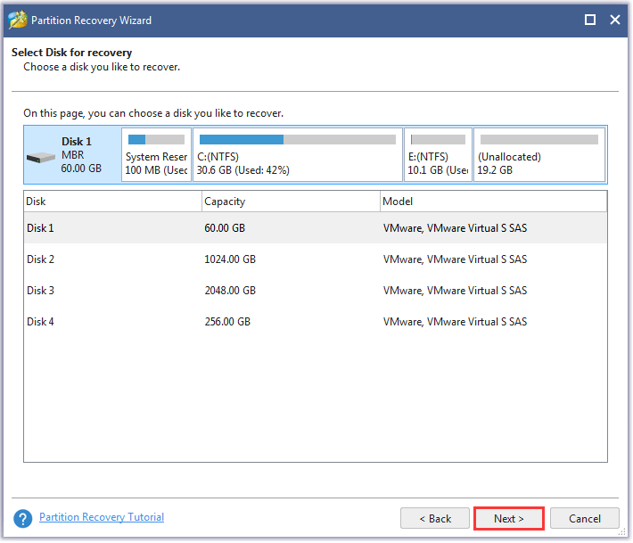Select the System Reserved partition block

(156, 154)
